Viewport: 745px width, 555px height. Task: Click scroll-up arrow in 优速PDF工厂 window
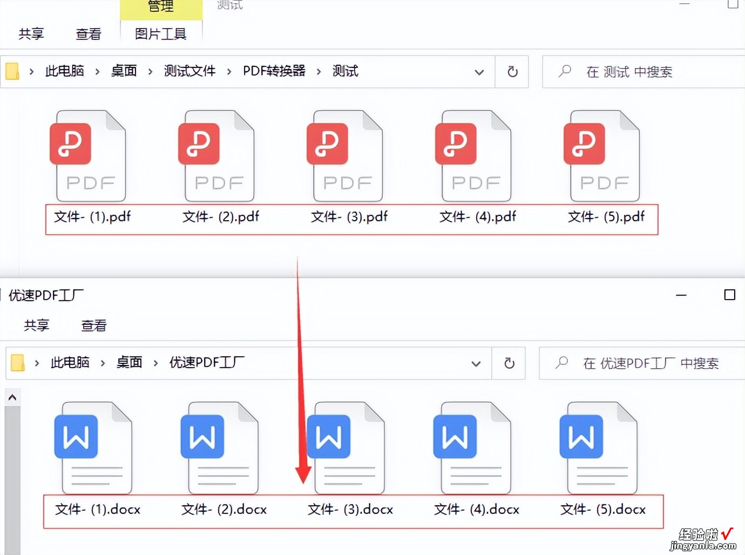coord(12,398)
